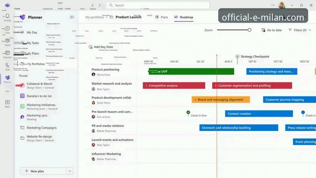
Task: Click the Check In One milestone marker
Action: pos(188,112)
